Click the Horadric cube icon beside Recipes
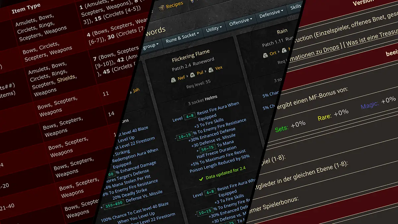Image resolution: width=398 pixels, height=224 pixels. point(162,8)
